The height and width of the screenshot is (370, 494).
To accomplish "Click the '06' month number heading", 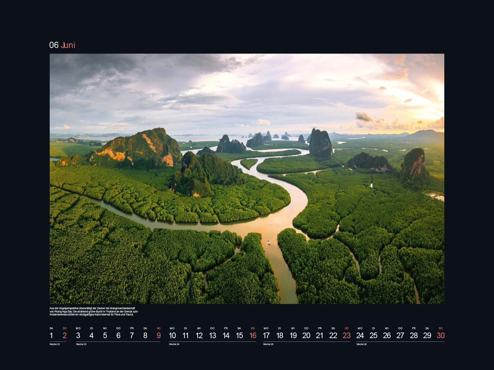I will (54, 45).
